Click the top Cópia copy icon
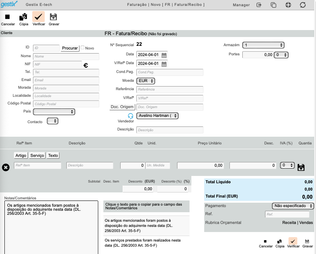 [x=23, y=17]
